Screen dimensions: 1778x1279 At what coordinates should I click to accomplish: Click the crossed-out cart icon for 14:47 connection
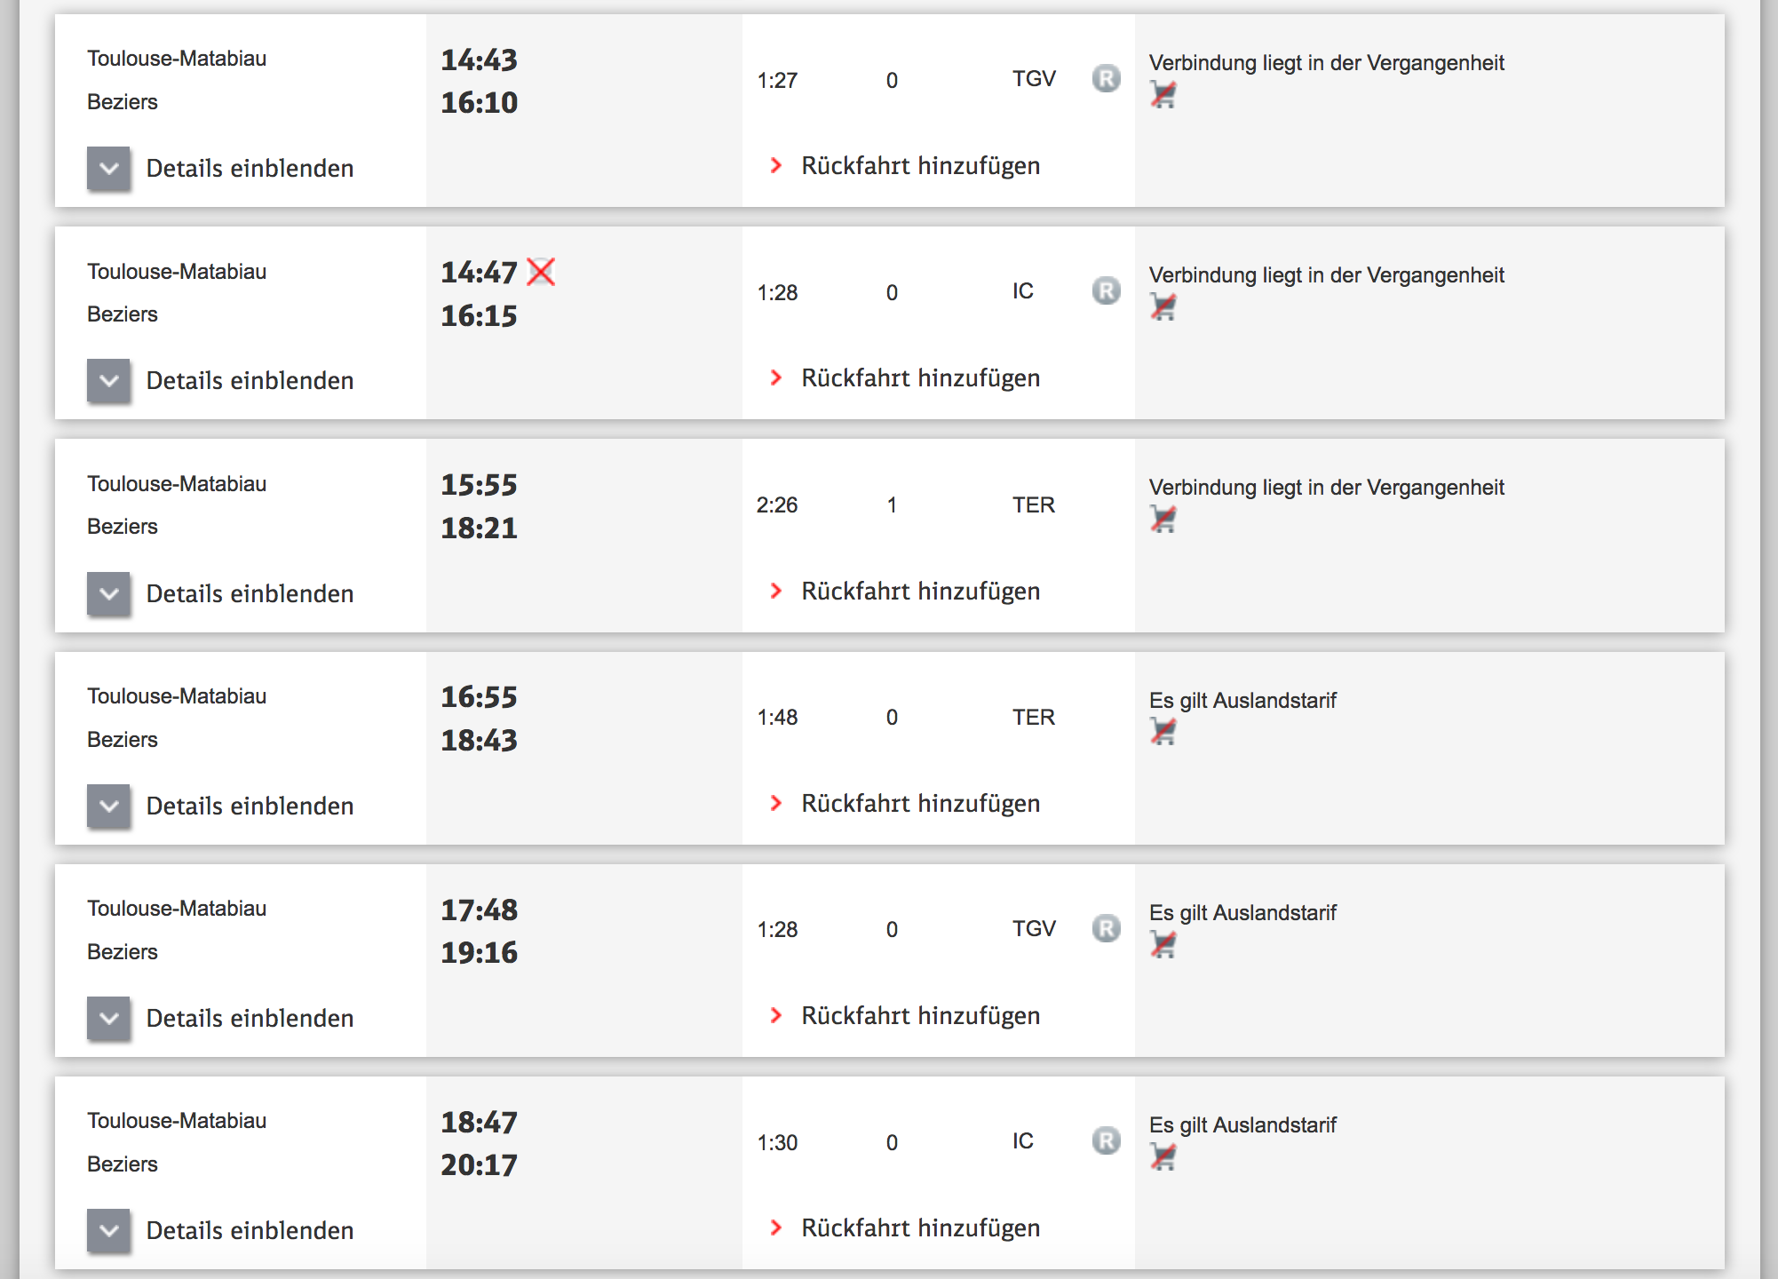tap(1163, 306)
